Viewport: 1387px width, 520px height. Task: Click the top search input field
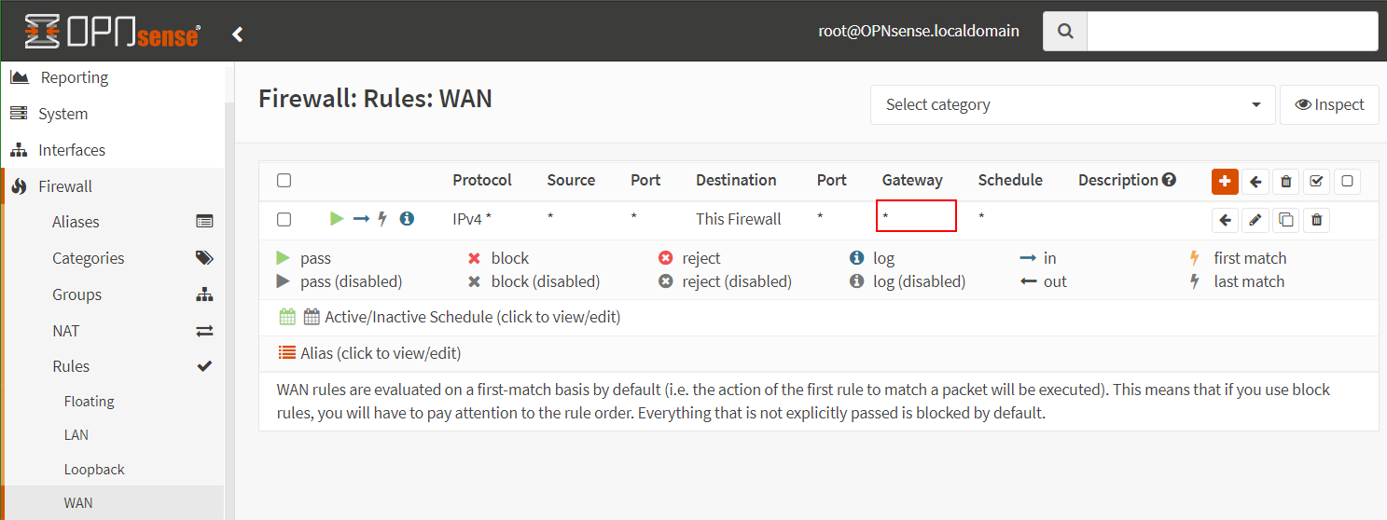[1231, 31]
